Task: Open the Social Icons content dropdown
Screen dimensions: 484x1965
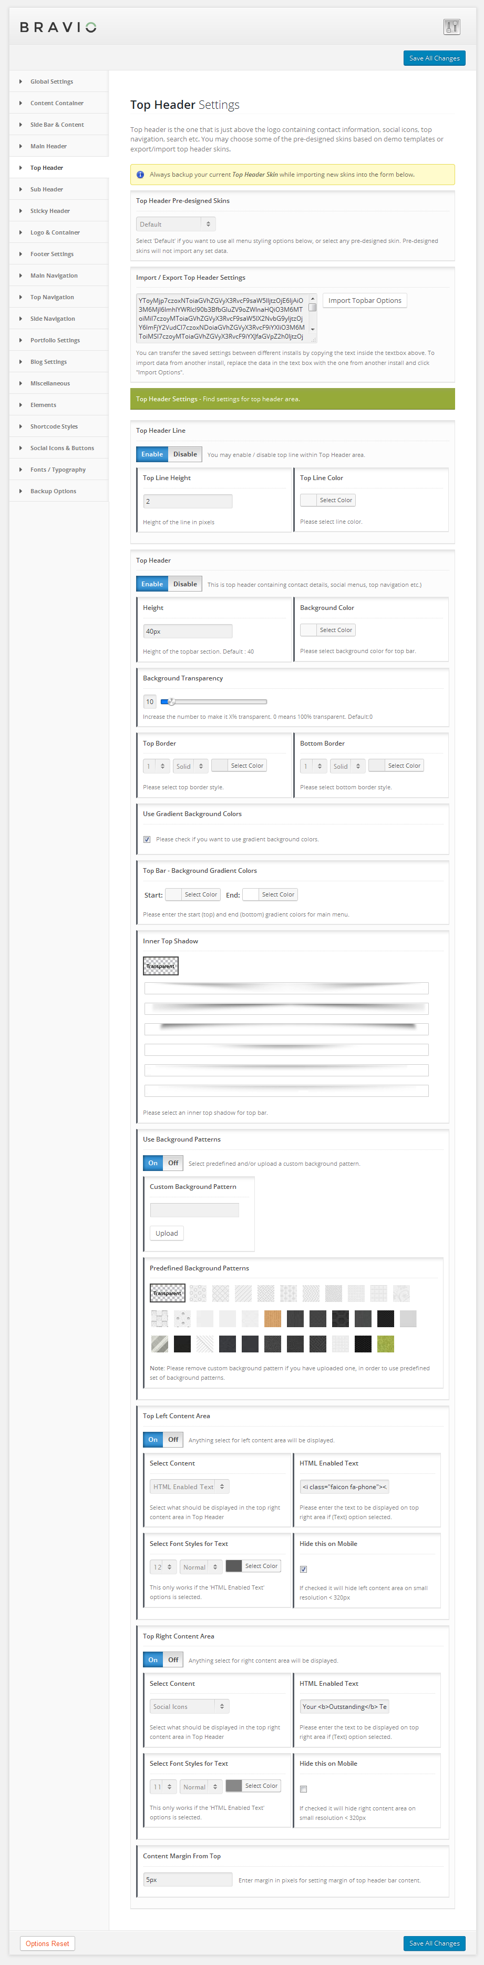Action: click(189, 1706)
